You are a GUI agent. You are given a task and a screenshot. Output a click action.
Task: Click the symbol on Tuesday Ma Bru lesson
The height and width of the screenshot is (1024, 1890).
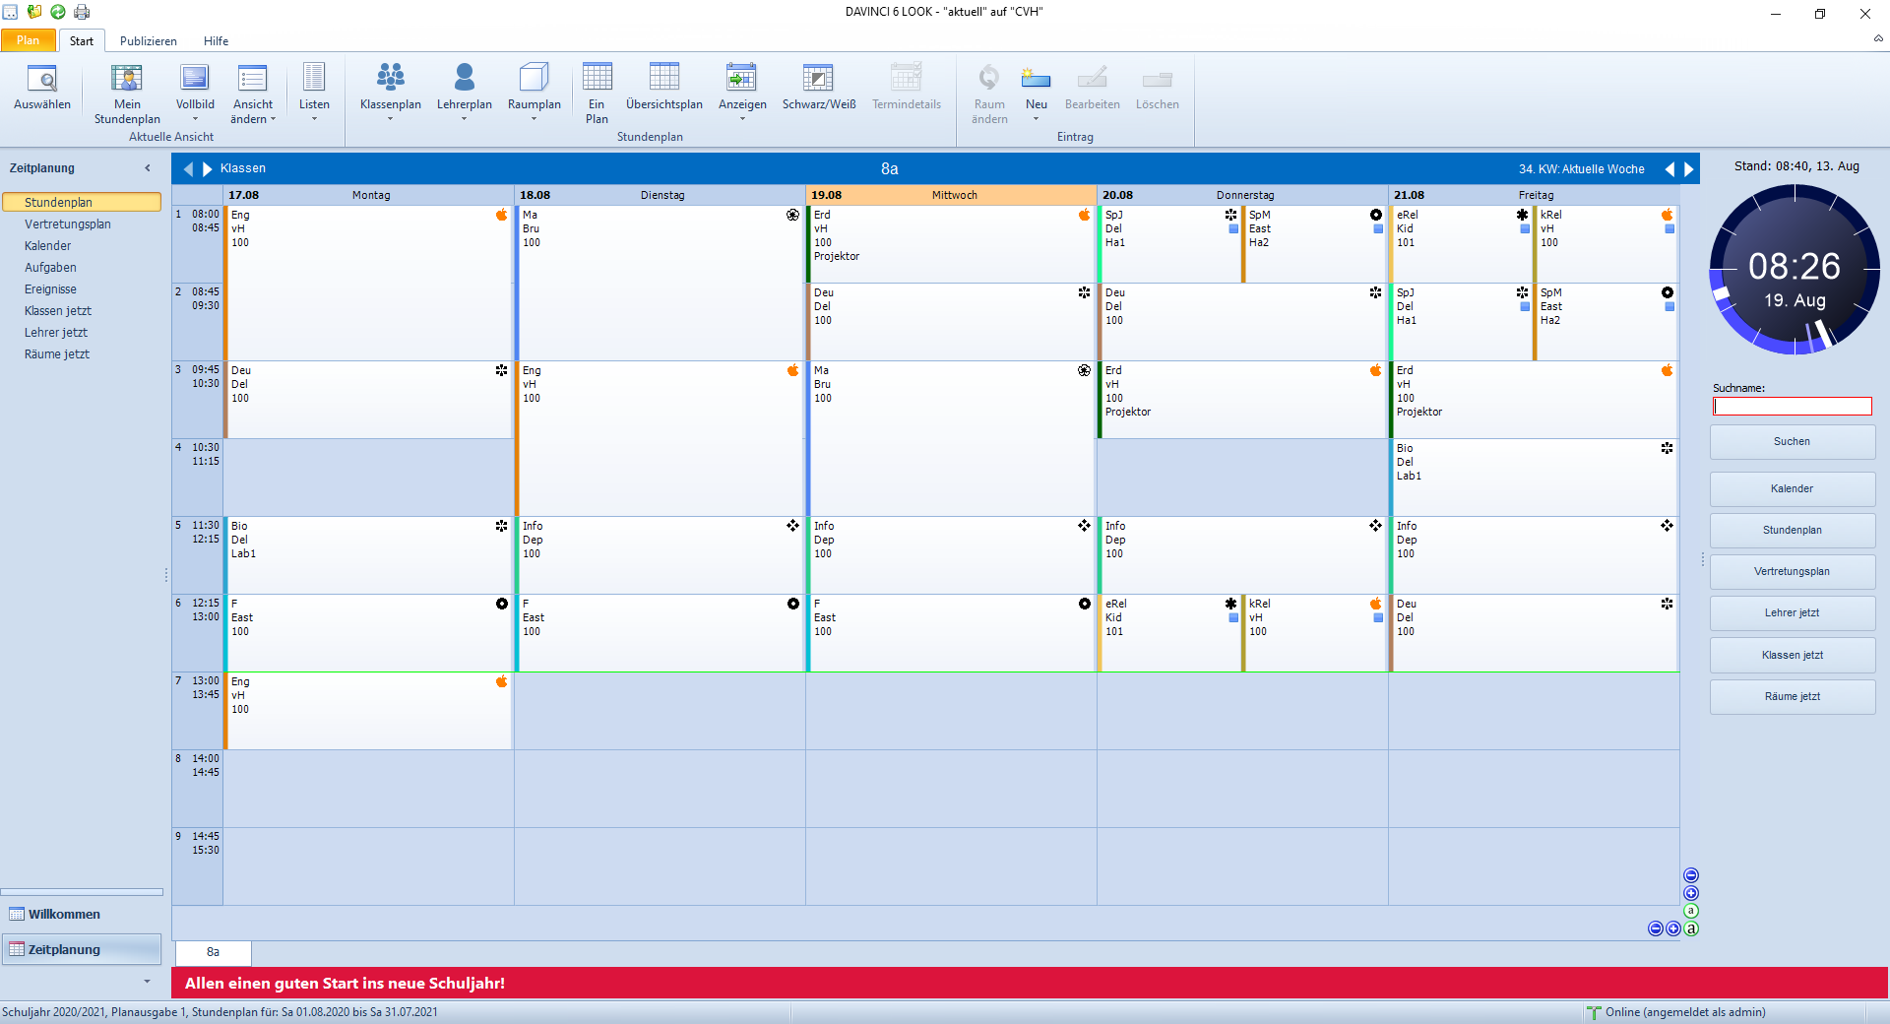coord(793,215)
